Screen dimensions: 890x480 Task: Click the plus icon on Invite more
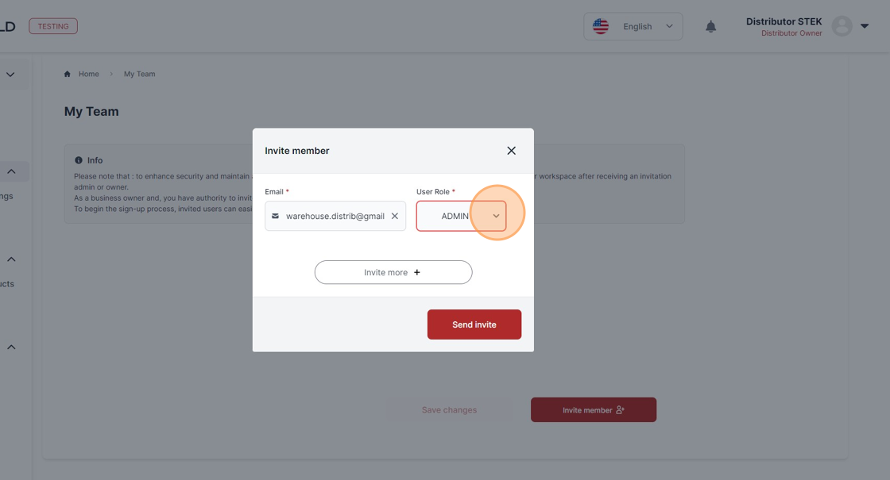tap(416, 273)
